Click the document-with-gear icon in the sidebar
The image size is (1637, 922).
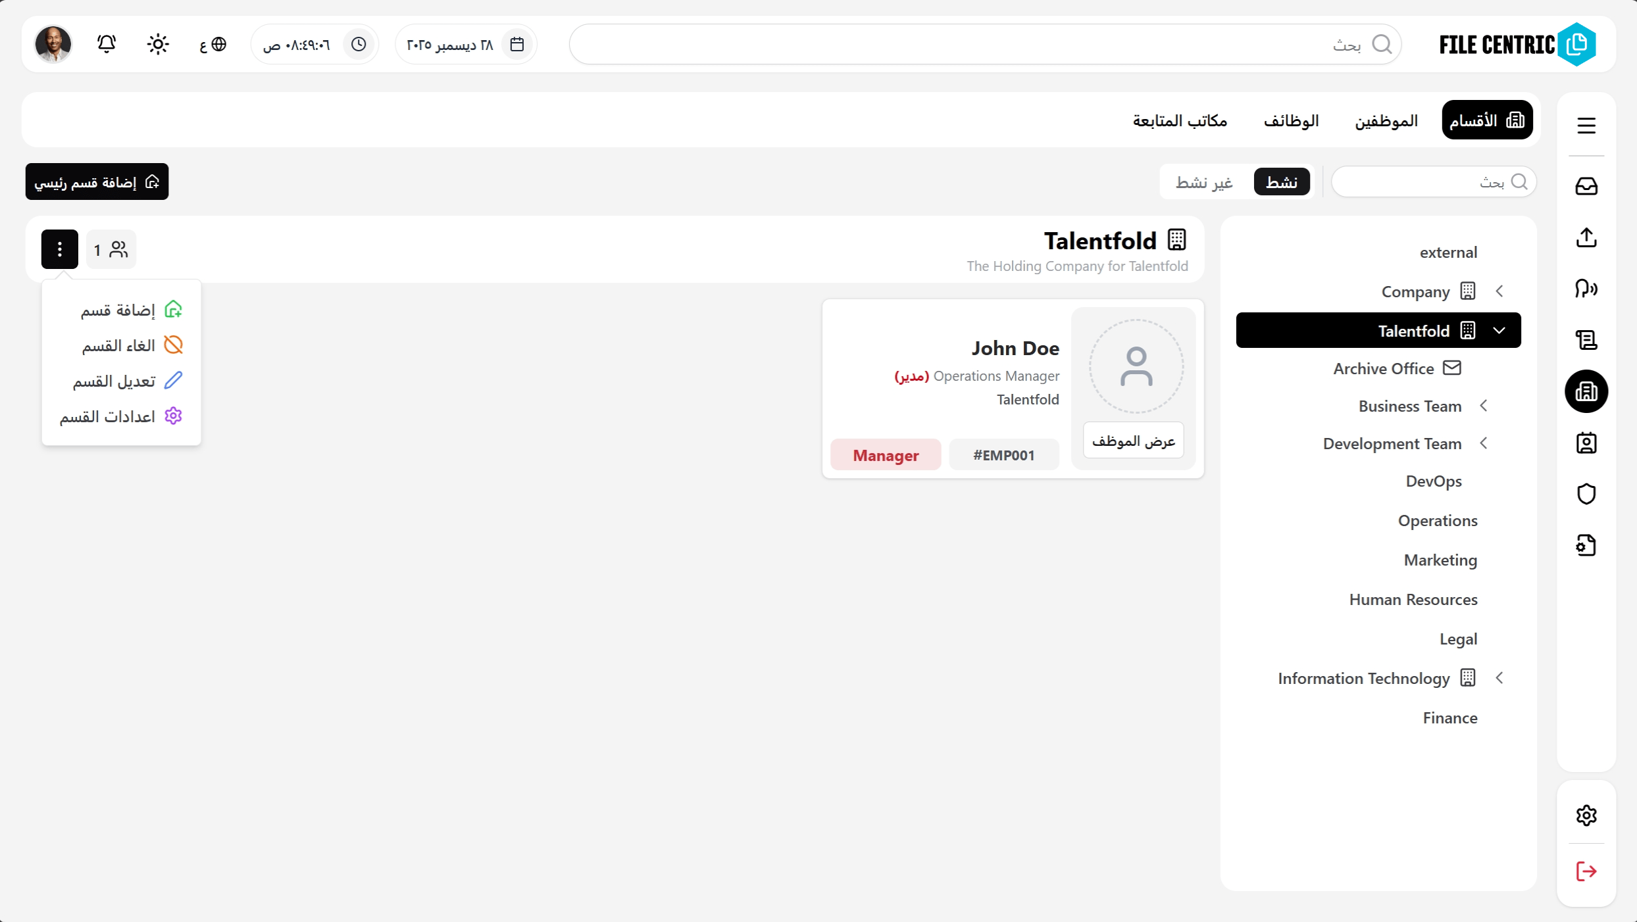click(1586, 545)
